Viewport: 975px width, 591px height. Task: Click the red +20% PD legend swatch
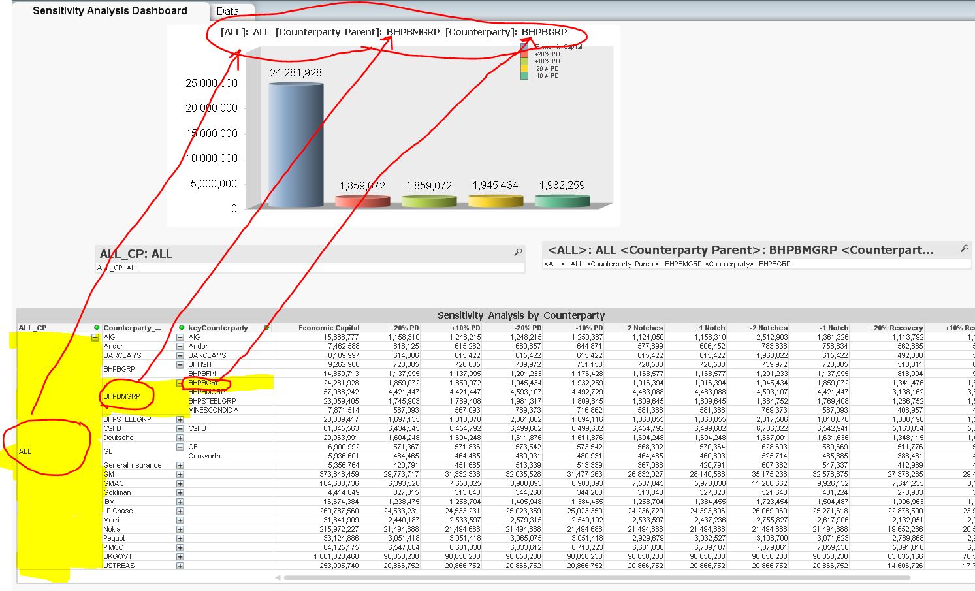pyautogui.click(x=524, y=54)
